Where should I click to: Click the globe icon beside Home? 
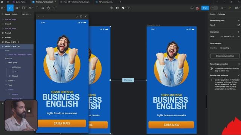[8, 2]
